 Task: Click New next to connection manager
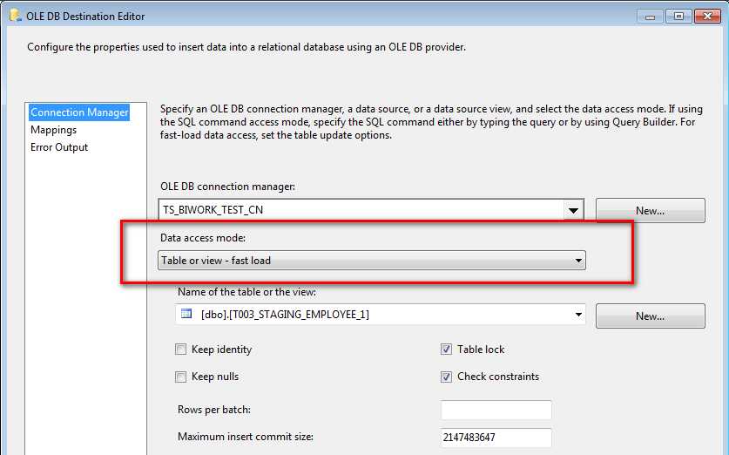pos(650,210)
